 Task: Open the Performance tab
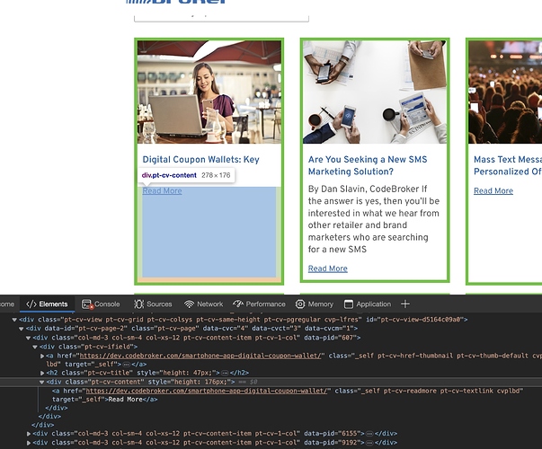259,304
